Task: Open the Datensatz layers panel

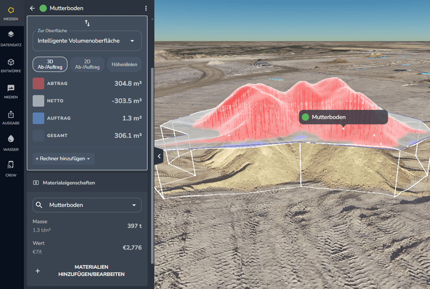Action: (x=11, y=39)
